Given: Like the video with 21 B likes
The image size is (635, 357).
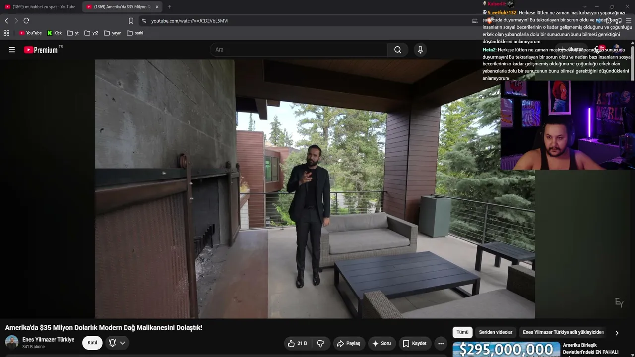Looking at the screenshot, I should [x=297, y=343].
